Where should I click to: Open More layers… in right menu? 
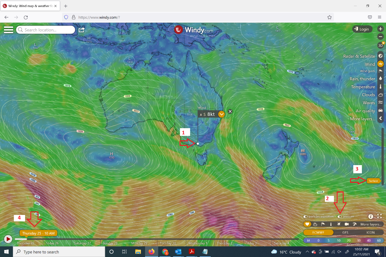point(363,119)
